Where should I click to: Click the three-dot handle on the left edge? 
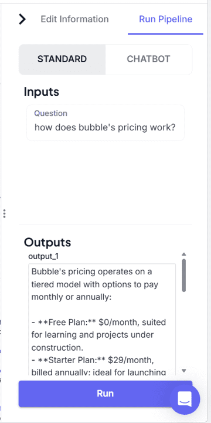4,213
